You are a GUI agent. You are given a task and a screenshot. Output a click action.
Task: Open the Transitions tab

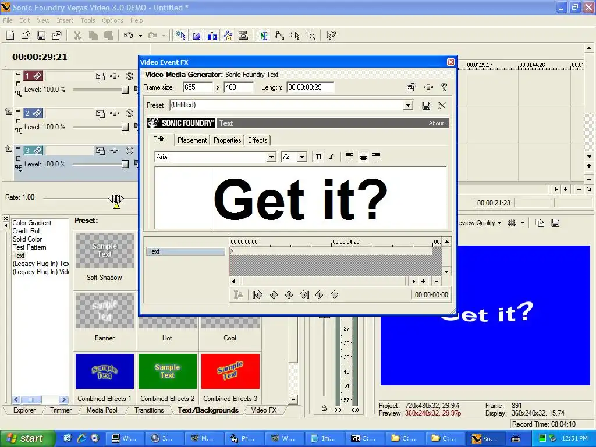[x=149, y=410]
